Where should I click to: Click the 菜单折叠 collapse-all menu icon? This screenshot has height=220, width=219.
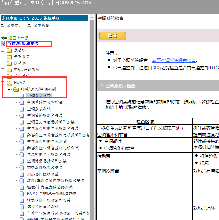[29, 25]
